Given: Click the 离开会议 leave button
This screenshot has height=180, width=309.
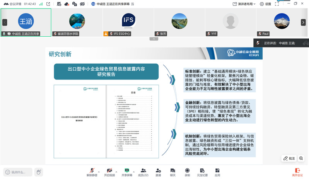Looking at the screenshot, I should (x=297, y=172).
